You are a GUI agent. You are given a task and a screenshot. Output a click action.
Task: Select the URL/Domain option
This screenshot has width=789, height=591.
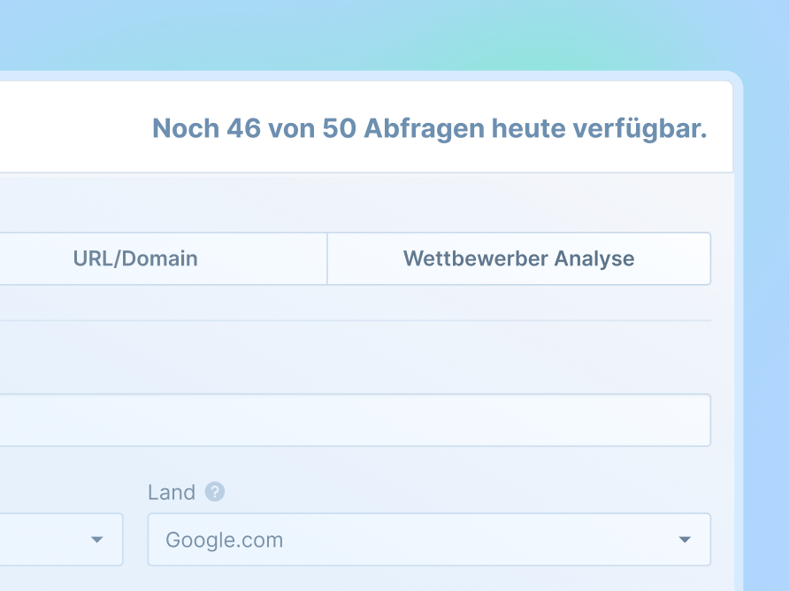point(134,258)
